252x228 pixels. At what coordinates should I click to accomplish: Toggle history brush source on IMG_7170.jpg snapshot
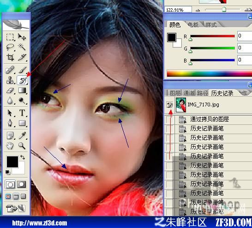[170, 105]
